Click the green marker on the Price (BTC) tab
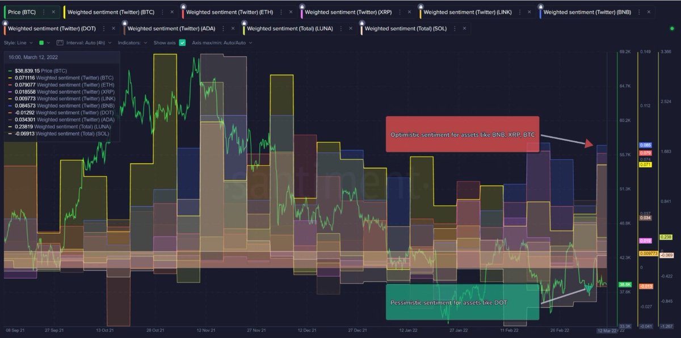This screenshot has height=338, width=681. pos(6,11)
